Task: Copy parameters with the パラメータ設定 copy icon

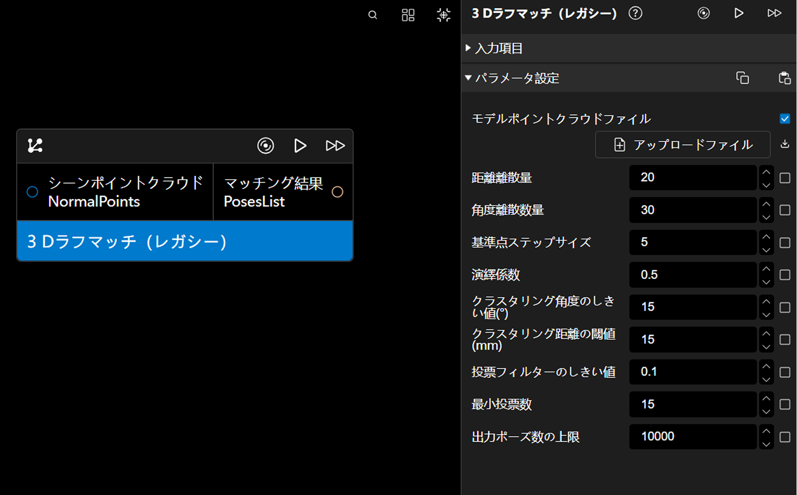Action: click(743, 78)
